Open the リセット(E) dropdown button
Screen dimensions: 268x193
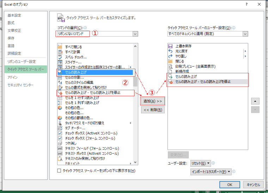[201, 163]
